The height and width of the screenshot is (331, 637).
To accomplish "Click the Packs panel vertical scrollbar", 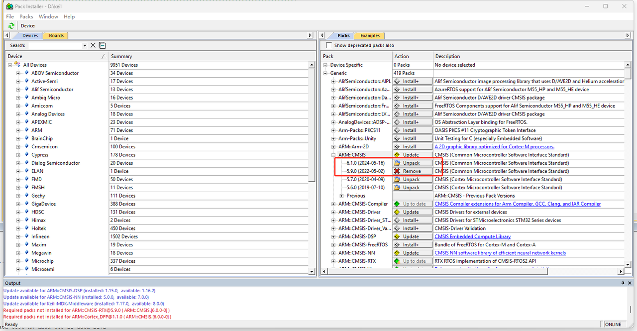I will click(x=628, y=164).
